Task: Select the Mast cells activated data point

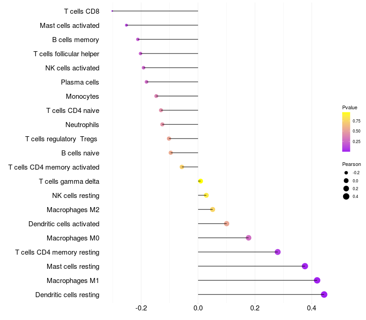Action: point(127,25)
